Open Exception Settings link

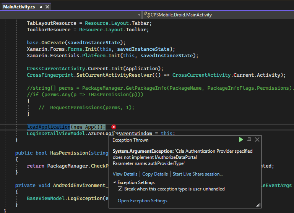click(x=143, y=201)
